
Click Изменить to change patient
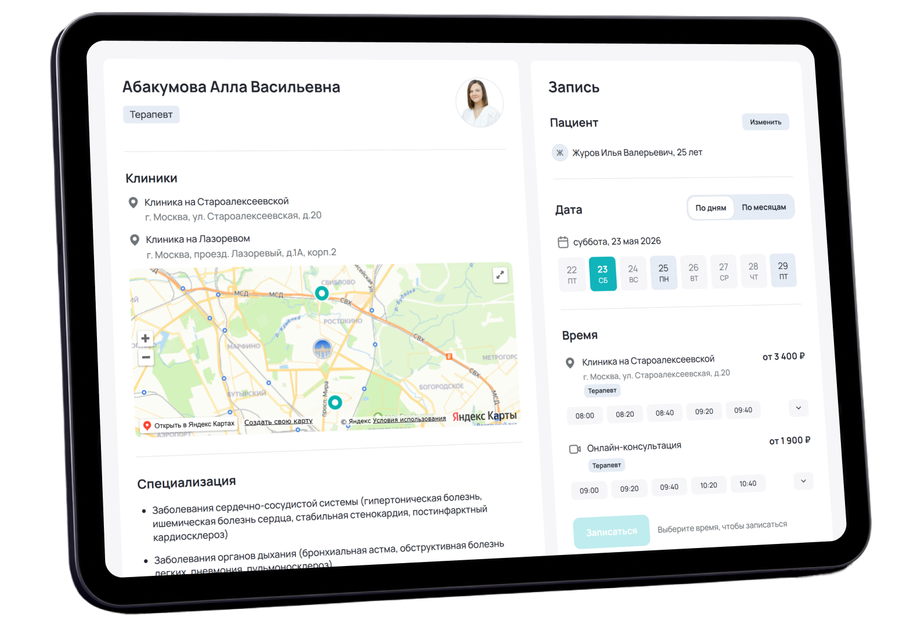[x=766, y=122]
